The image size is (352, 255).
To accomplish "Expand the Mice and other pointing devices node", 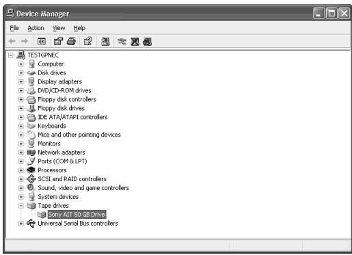I will click(21, 135).
